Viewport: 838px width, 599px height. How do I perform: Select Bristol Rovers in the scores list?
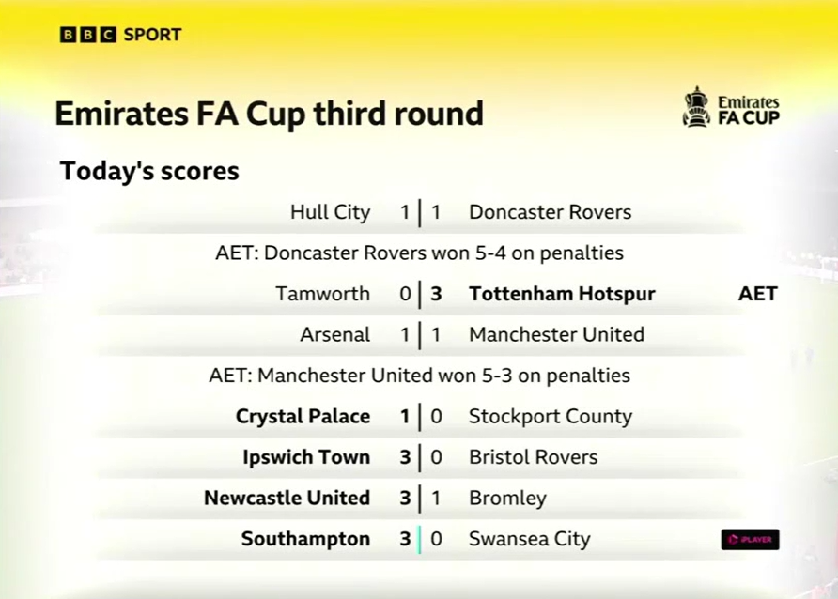pos(534,457)
